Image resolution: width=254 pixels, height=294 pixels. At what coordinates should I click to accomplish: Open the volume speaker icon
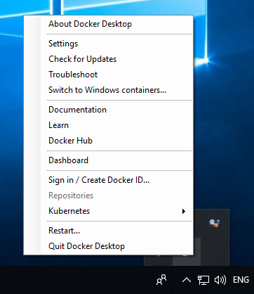click(x=220, y=280)
